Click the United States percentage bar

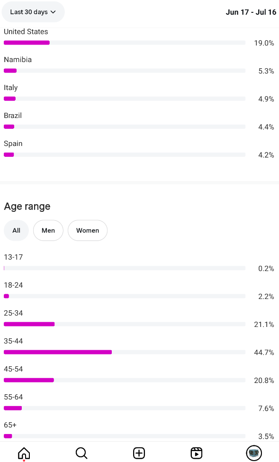click(124, 43)
